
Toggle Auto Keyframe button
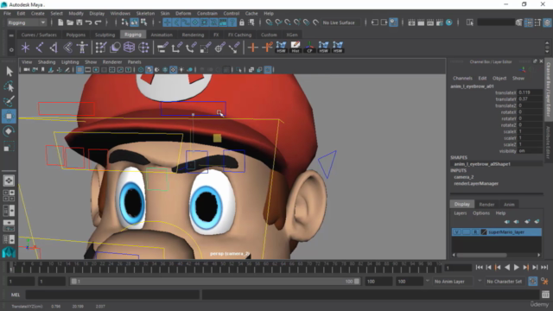click(x=532, y=281)
